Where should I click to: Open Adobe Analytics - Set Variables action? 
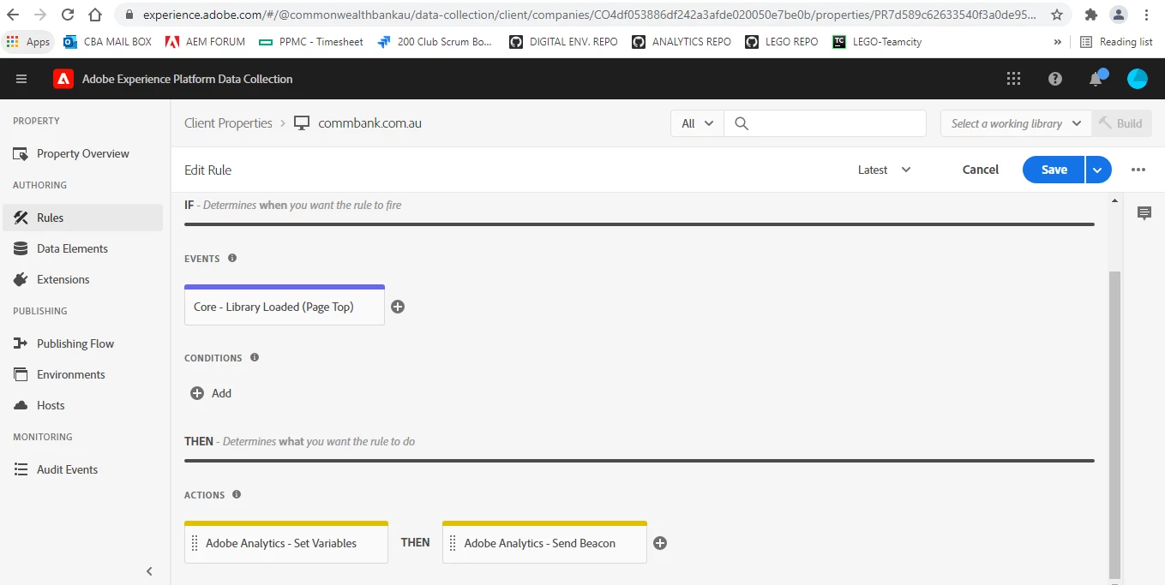pos(286,542)
